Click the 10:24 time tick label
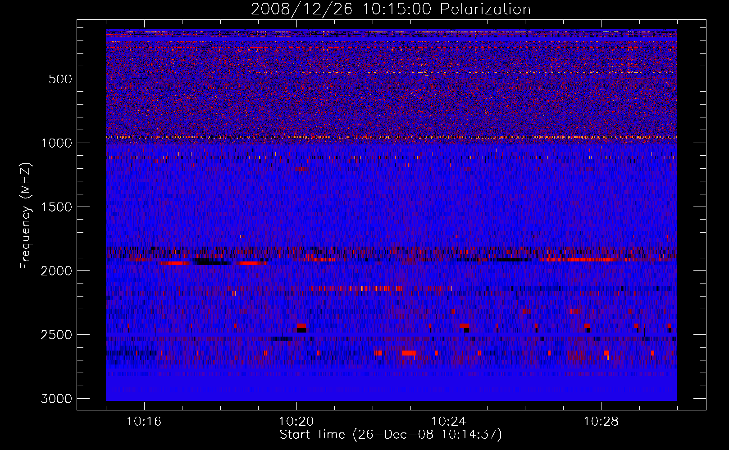The height and width of the screenshot is (450, 729). 449,422
